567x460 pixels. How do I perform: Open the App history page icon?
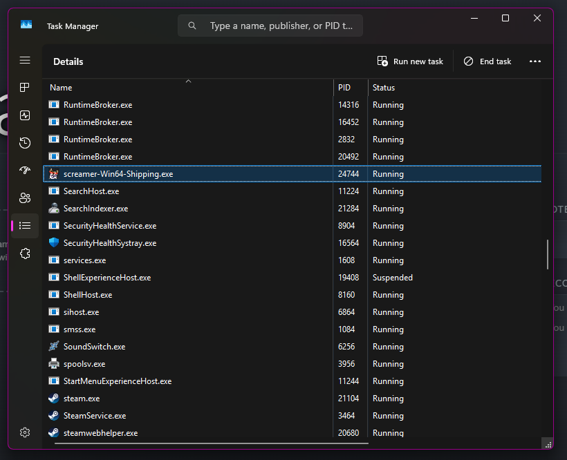click(x=25, y=143)
